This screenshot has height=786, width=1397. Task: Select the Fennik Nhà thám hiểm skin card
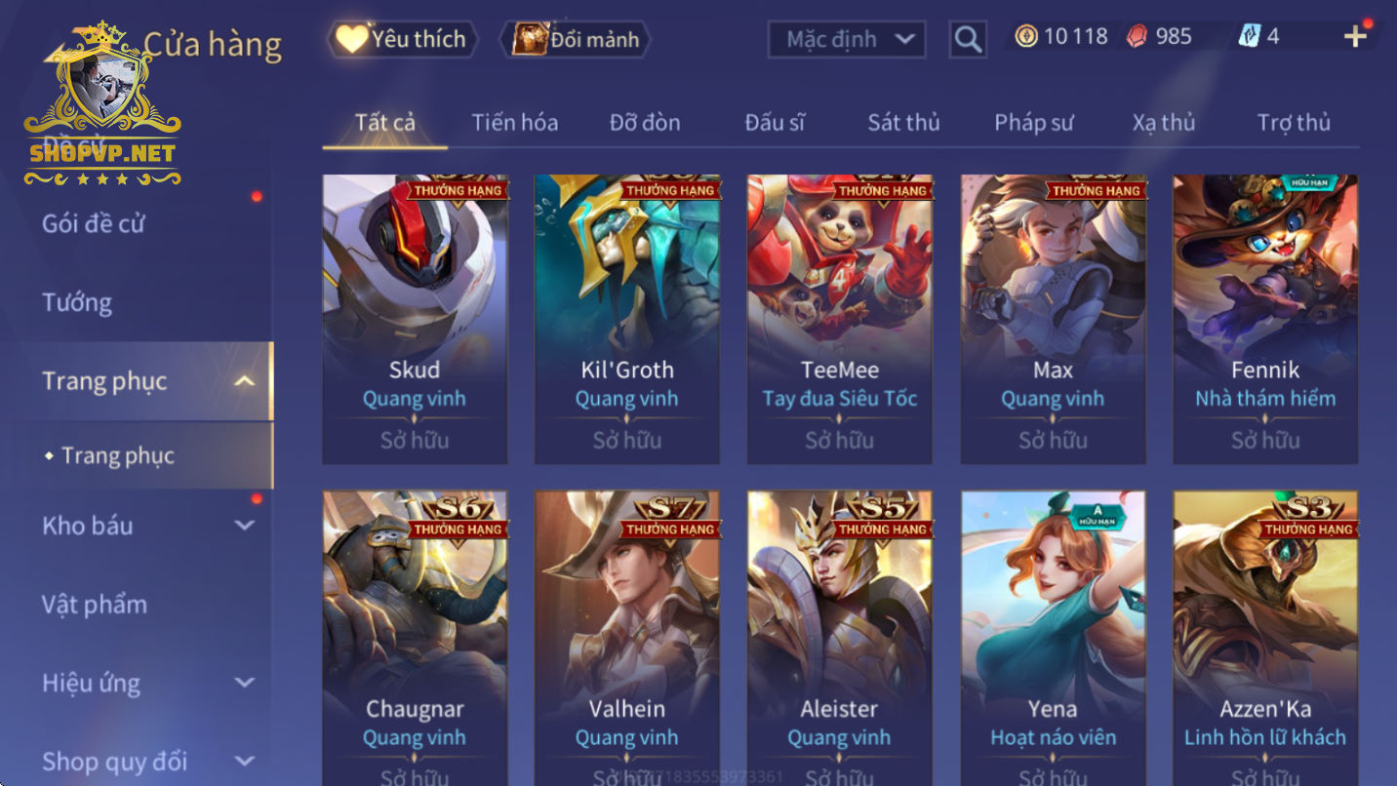coord(1265,319)
